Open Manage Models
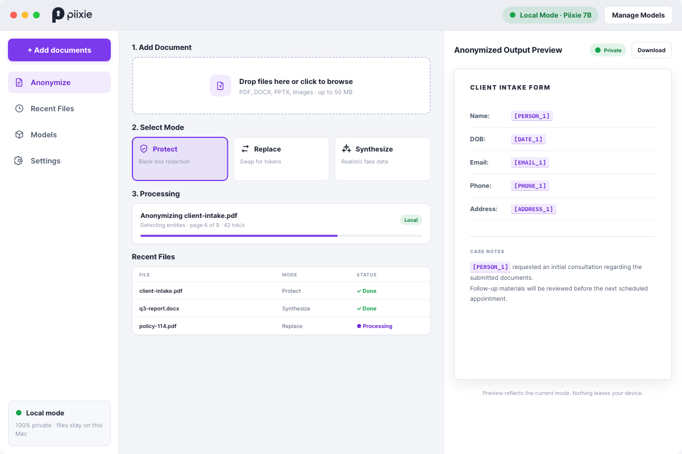The height and width of the screenshot is (454, 682). click(x=638, y=15)
